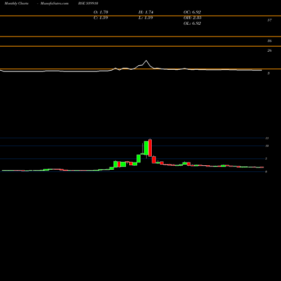Select the open value 'O: 1.70'
The image size is (281, 281).
[x=101, y=12]
